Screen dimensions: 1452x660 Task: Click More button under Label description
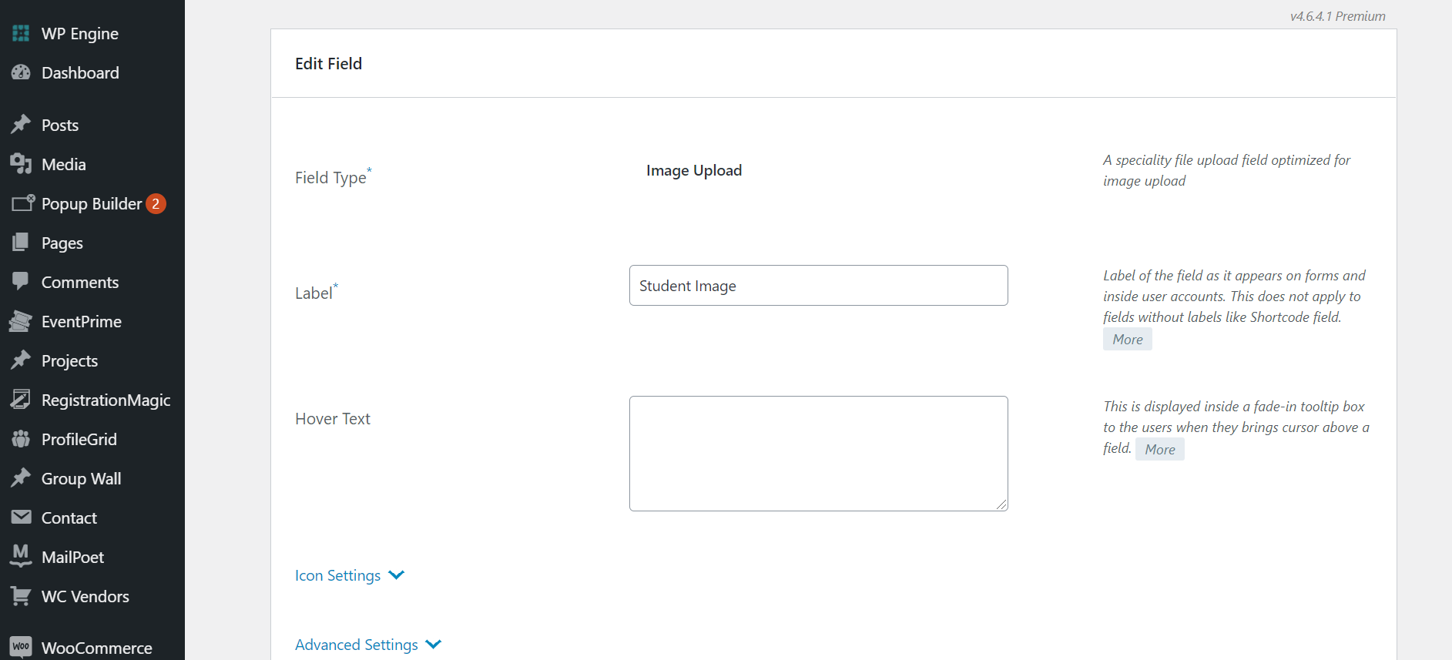pyautogui.click(x=1127, y=340)
